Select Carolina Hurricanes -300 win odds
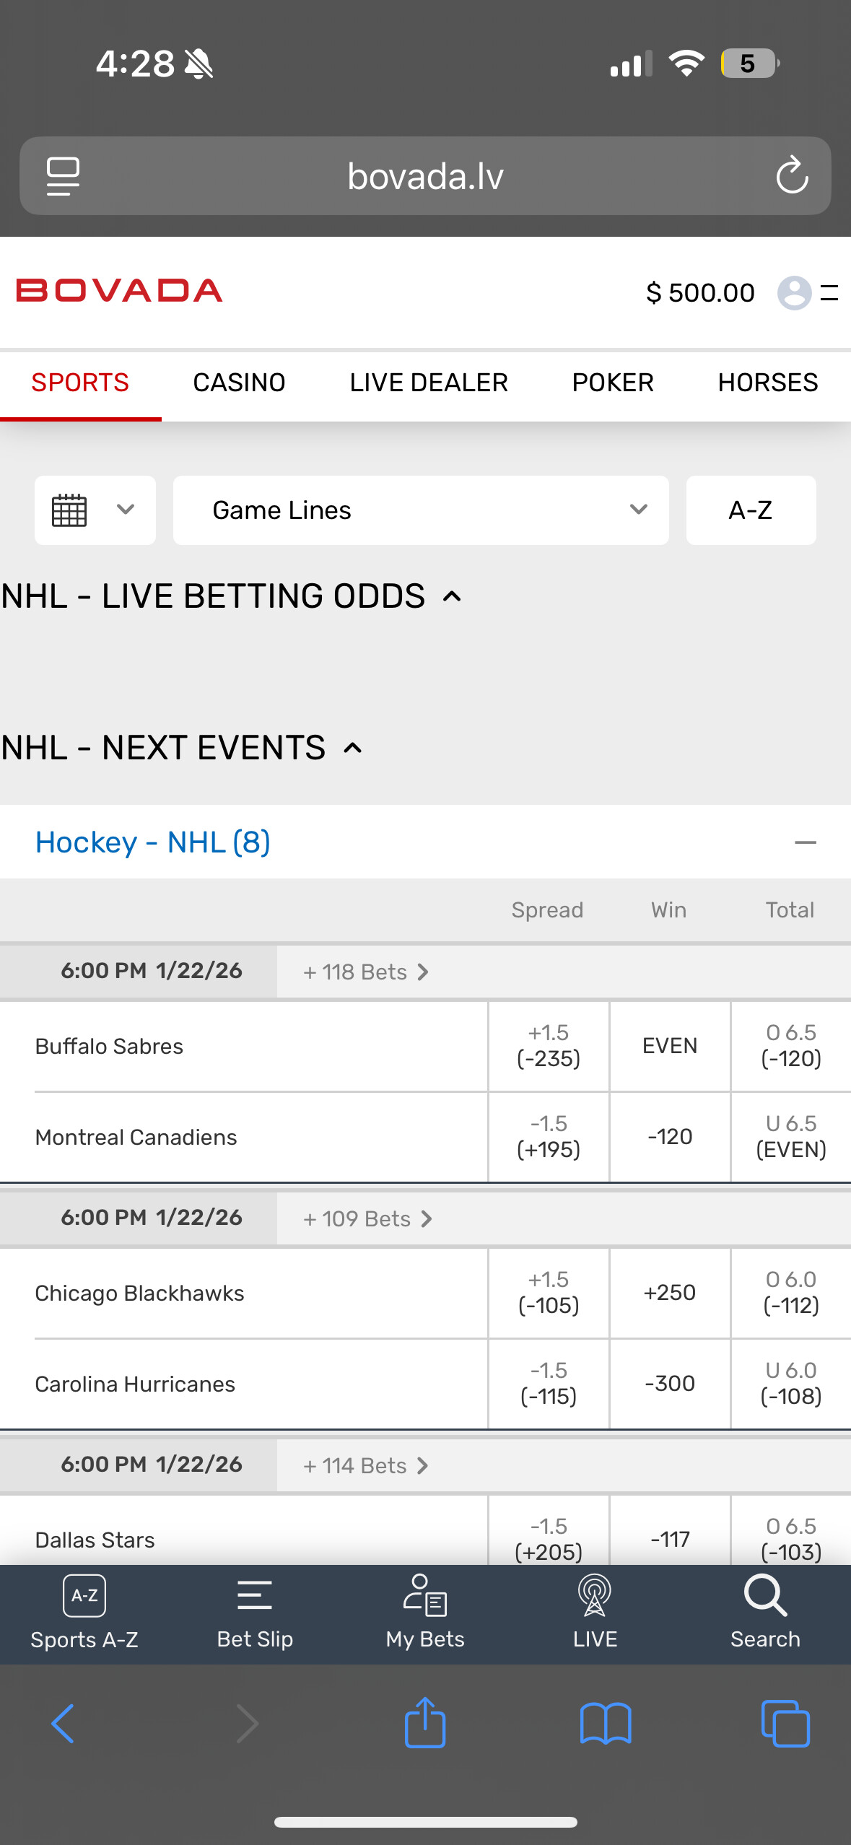 (670, 1384)
